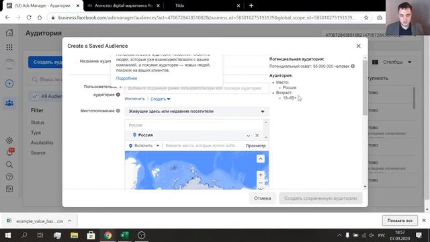
Task: Expand the Россия location row chevron
Action: (x=248, y=136)
